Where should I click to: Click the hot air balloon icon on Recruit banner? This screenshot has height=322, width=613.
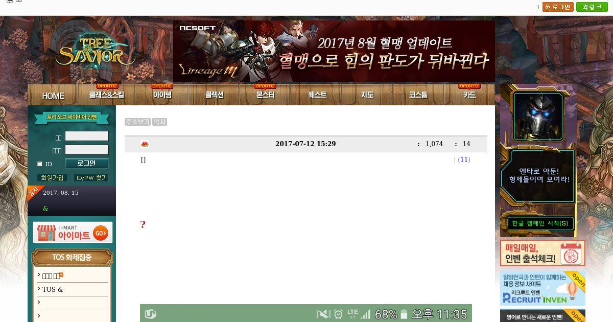click(573, 290)
